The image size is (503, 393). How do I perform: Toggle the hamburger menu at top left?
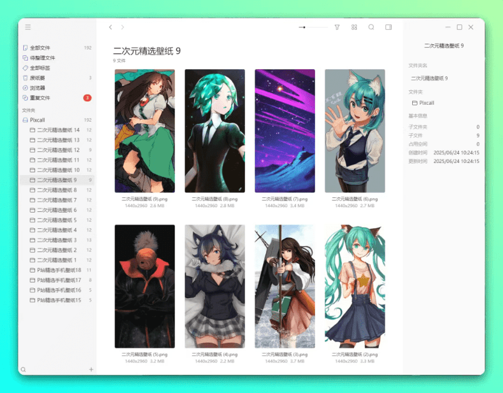click(x=27, y=27)
